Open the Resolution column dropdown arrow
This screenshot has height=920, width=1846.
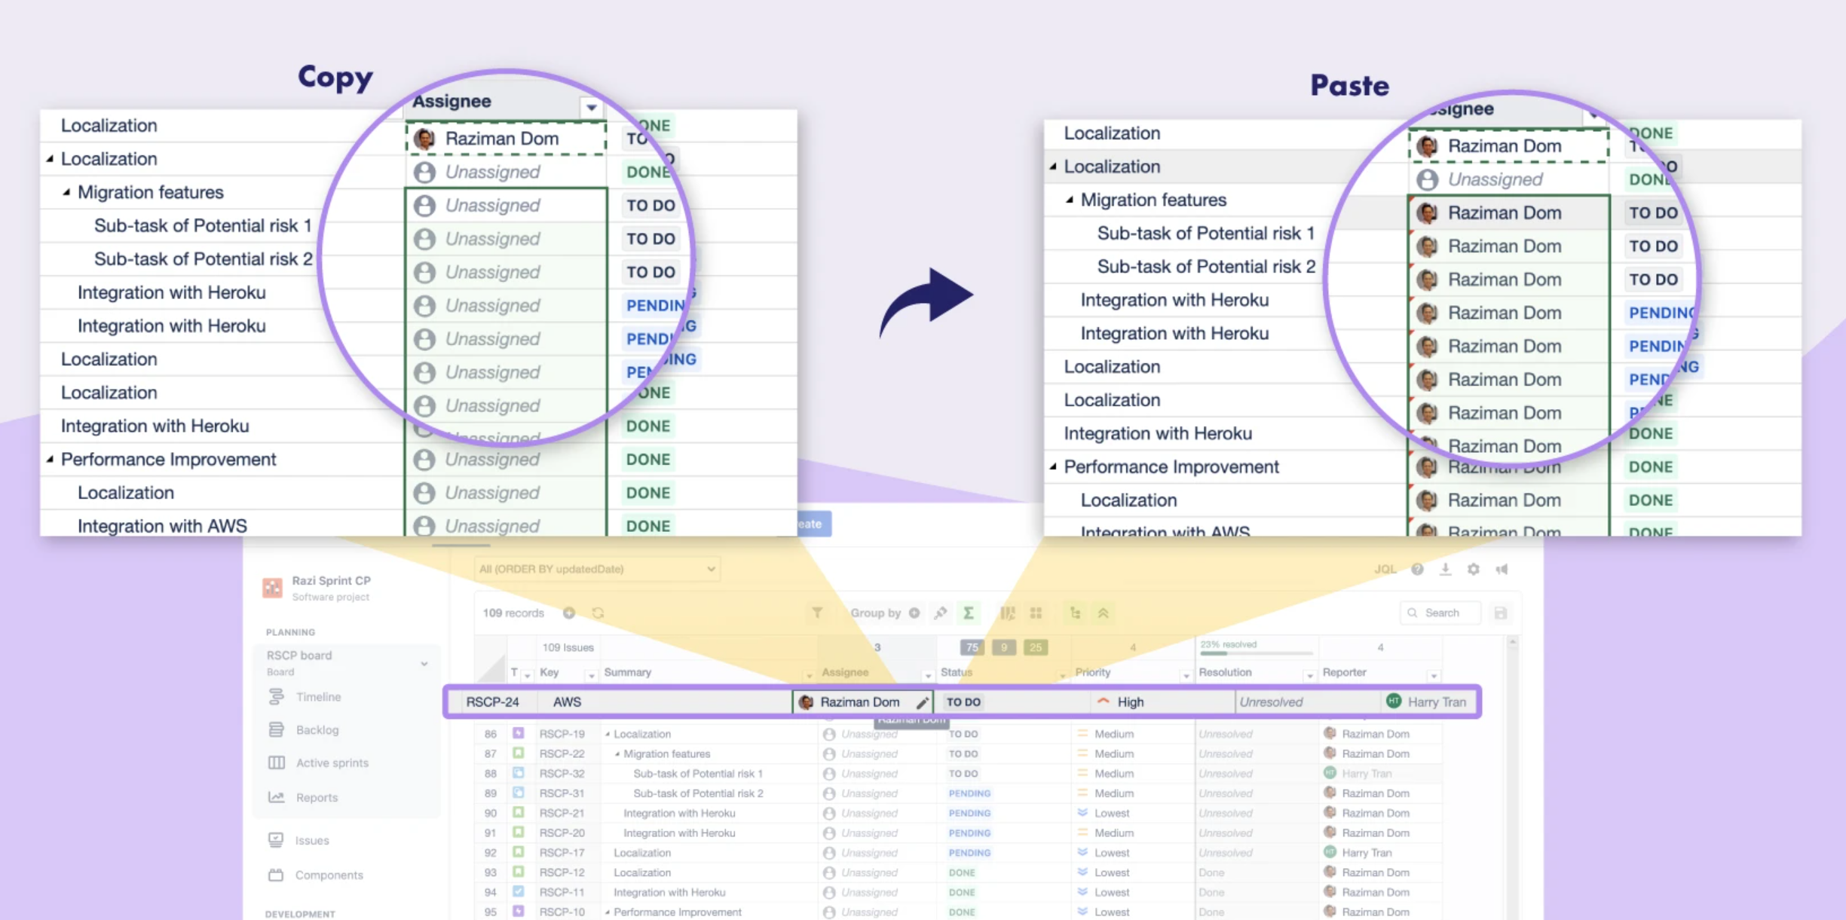tap(1309, 675)
